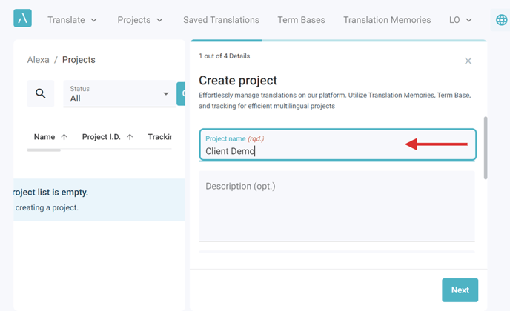This screenshot has width=510, height=311.
Task: Open the Status filter dropdown
Action: click(x=119, y=93)
